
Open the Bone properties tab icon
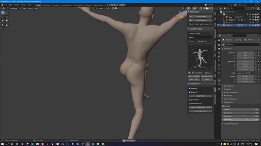pos(219,80)
